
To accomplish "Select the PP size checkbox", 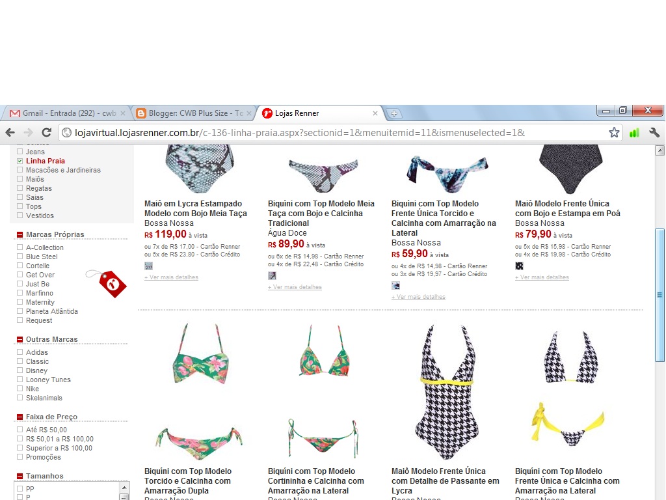I will click(20, 489).
